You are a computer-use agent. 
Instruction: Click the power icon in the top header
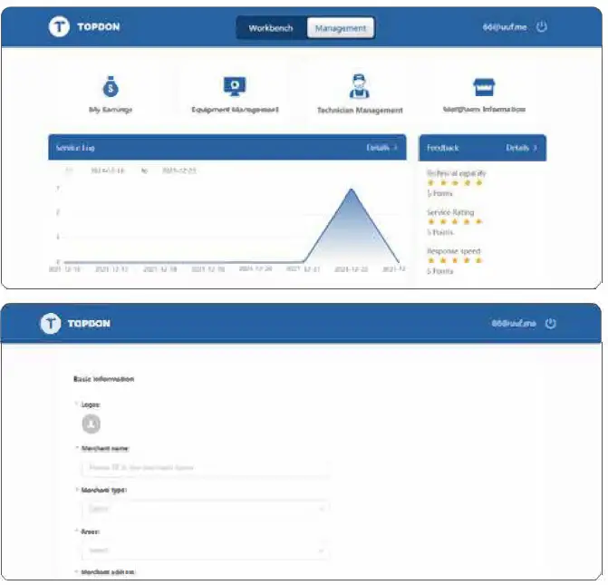[x=542, y=27]
